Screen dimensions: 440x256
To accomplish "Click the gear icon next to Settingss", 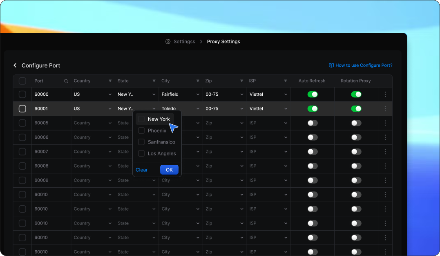I will point(168,42).
